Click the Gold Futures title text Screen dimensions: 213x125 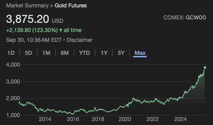(71, 6)
